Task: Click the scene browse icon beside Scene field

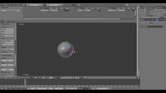Action: (x=44, y=5)
